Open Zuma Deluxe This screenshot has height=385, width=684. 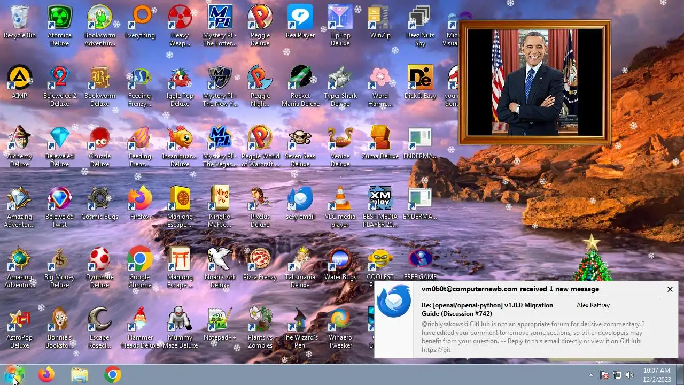click(x=380, y=143)
